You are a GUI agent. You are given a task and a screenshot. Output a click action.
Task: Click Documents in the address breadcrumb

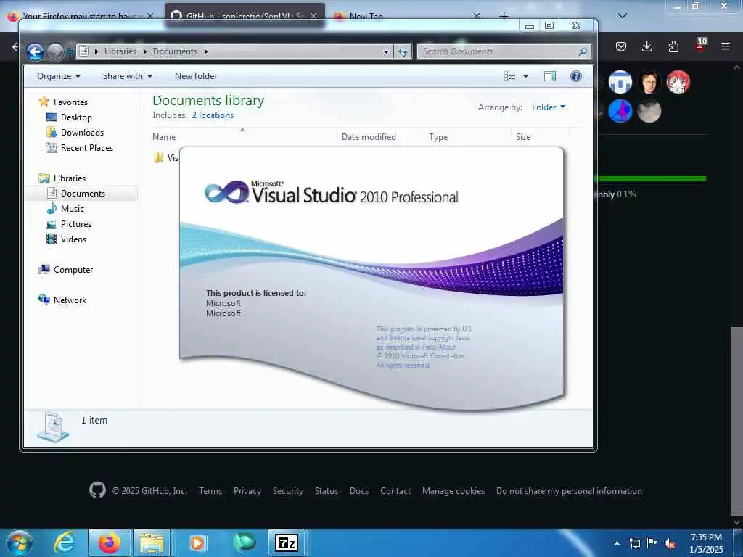click(x=175, y=51)
